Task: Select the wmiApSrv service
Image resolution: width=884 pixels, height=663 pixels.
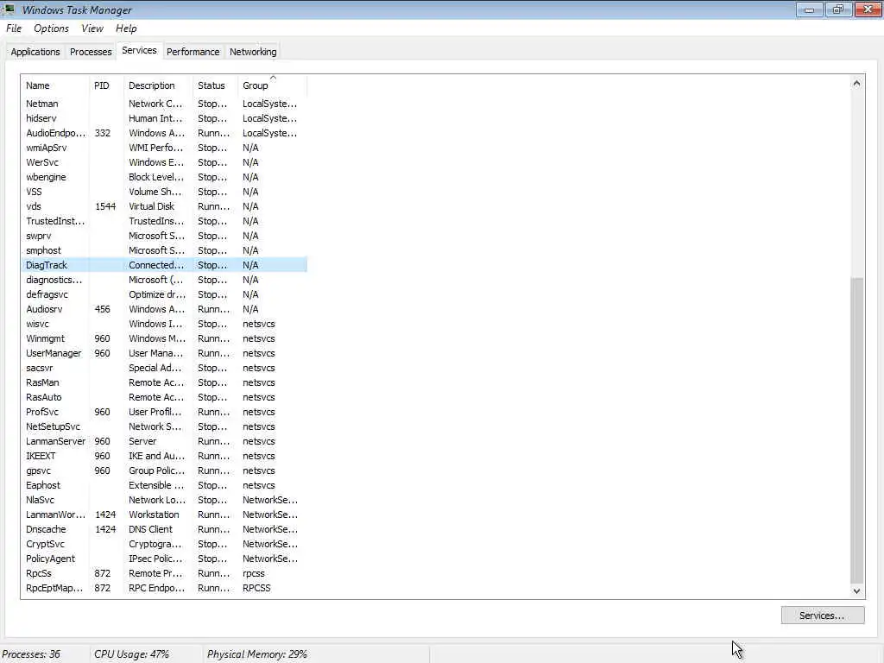Action: pyautogui.click(x=165, y=148)
